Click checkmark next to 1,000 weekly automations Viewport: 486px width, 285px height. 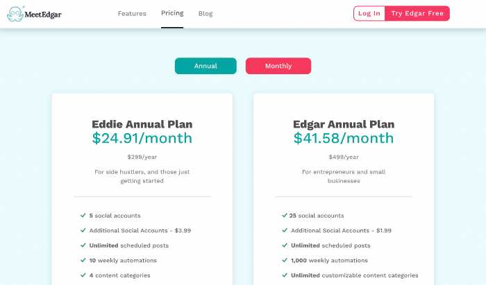tap(285, 260)
